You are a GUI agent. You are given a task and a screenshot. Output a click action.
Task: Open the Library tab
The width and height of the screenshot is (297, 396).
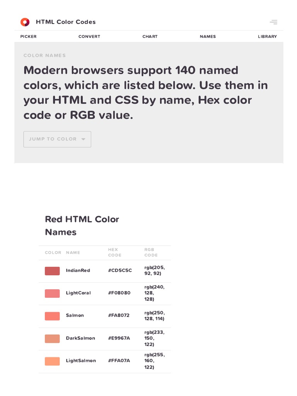pyautogui.click(x=267, y=36)
